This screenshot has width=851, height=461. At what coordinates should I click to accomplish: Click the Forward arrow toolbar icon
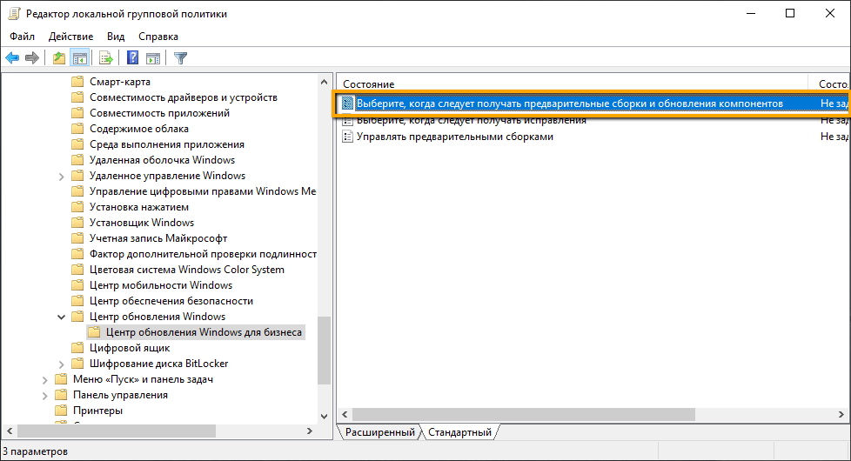coord(32,58)
